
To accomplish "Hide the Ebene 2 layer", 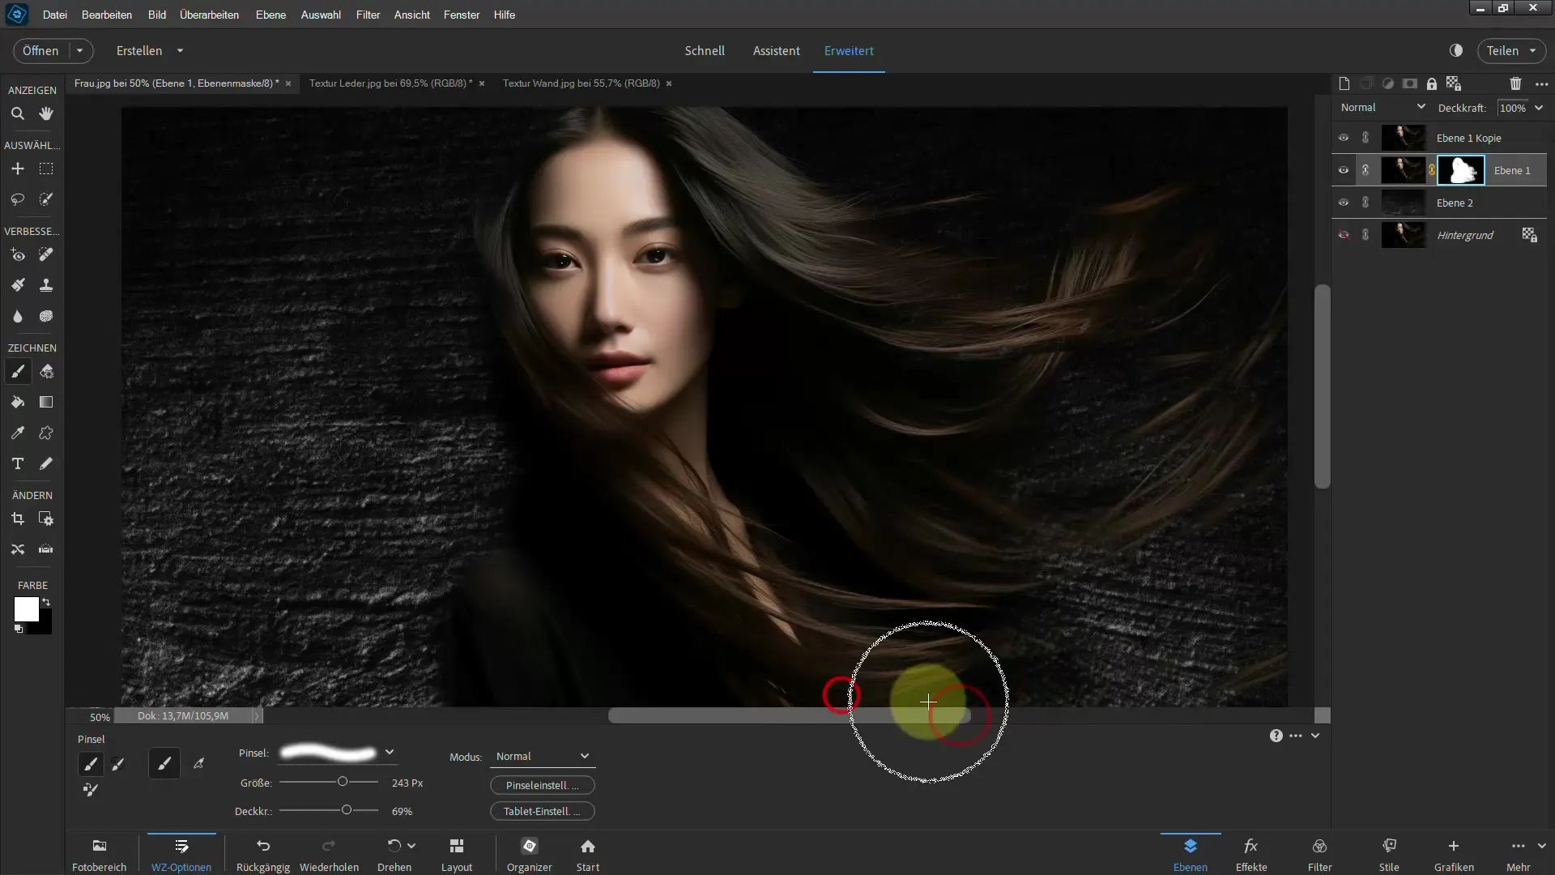I will pos(1344,203).
